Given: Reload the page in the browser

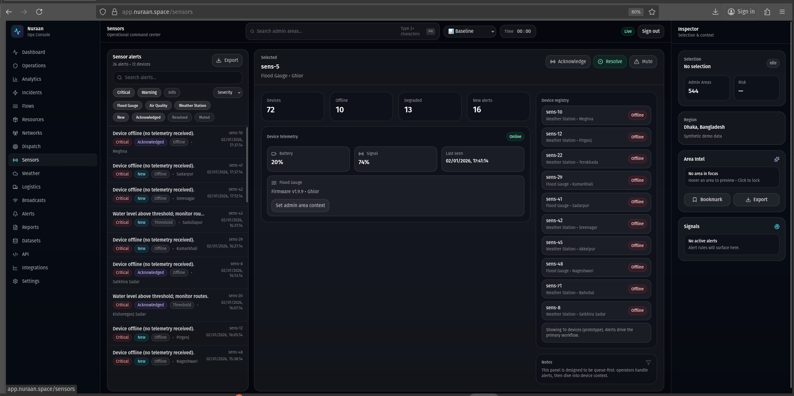Looking at the screenshot, I should [39, 12].
